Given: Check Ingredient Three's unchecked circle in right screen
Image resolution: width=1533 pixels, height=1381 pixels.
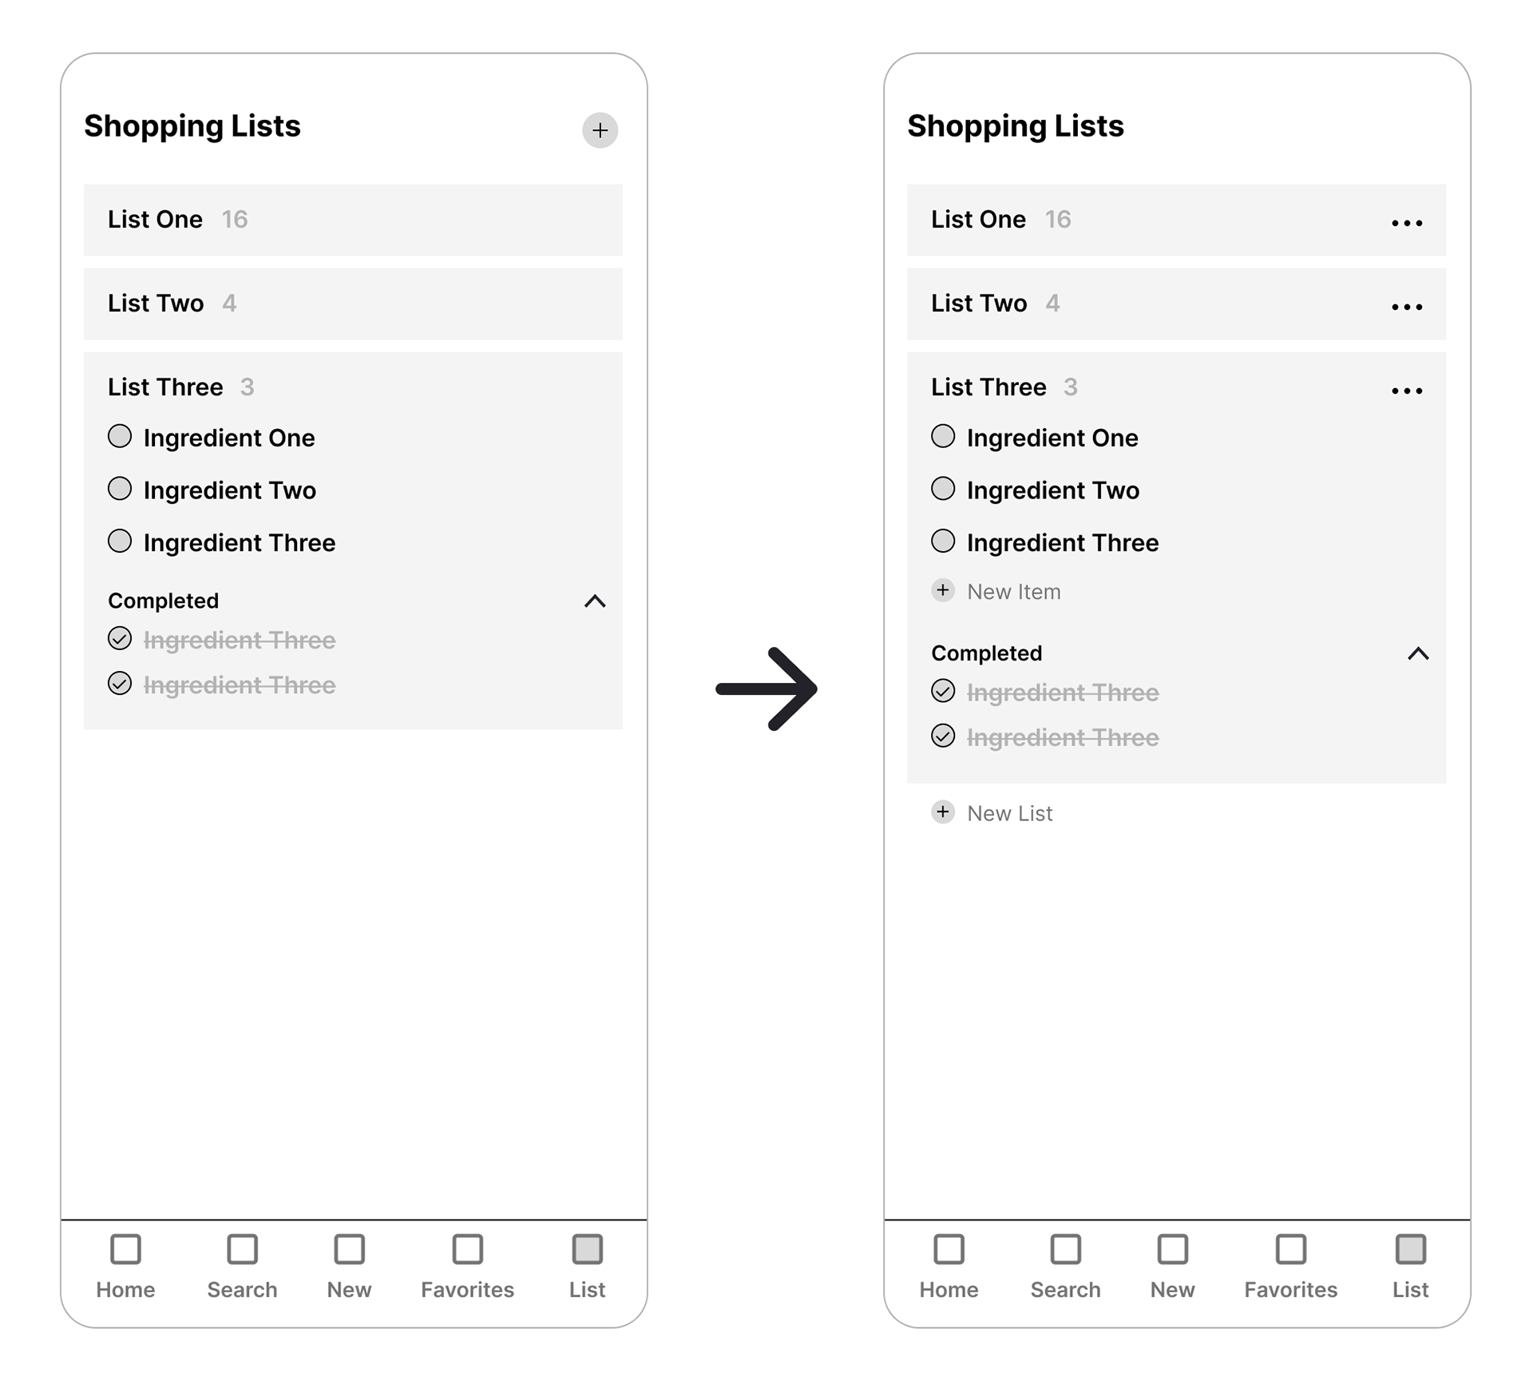Looking at the screenshot, I should tap(943, 542).
